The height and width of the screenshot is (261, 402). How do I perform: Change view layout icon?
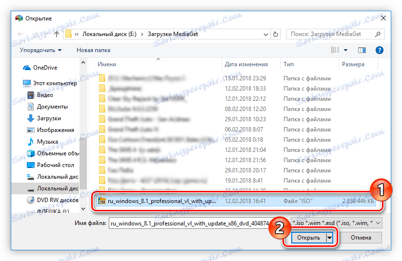335,50
